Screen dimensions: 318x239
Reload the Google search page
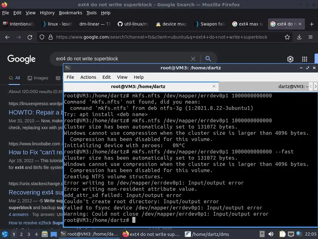tap(30, 37)
